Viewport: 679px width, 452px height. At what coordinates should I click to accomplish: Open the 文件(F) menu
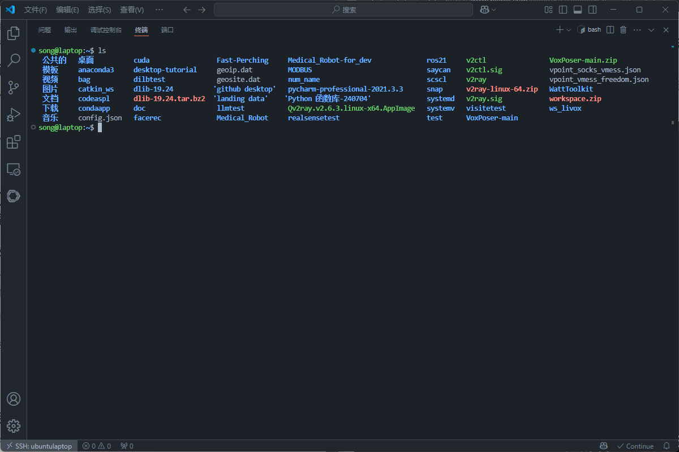[36, 10]
